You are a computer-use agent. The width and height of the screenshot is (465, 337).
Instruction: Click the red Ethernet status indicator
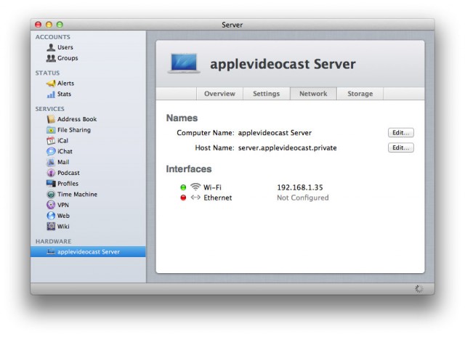pos(183,198)
